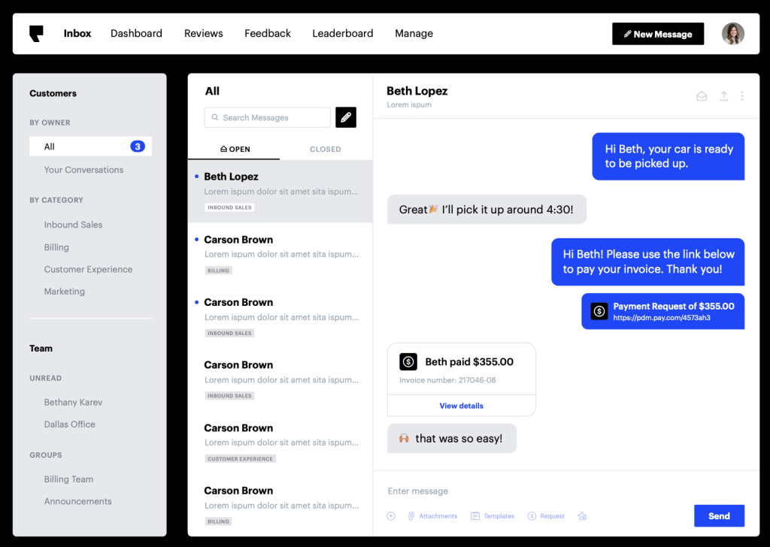Click INBOUND SALES tag under Beth Lopez
The image size is (770, 547).
click(x=229, y=207)
